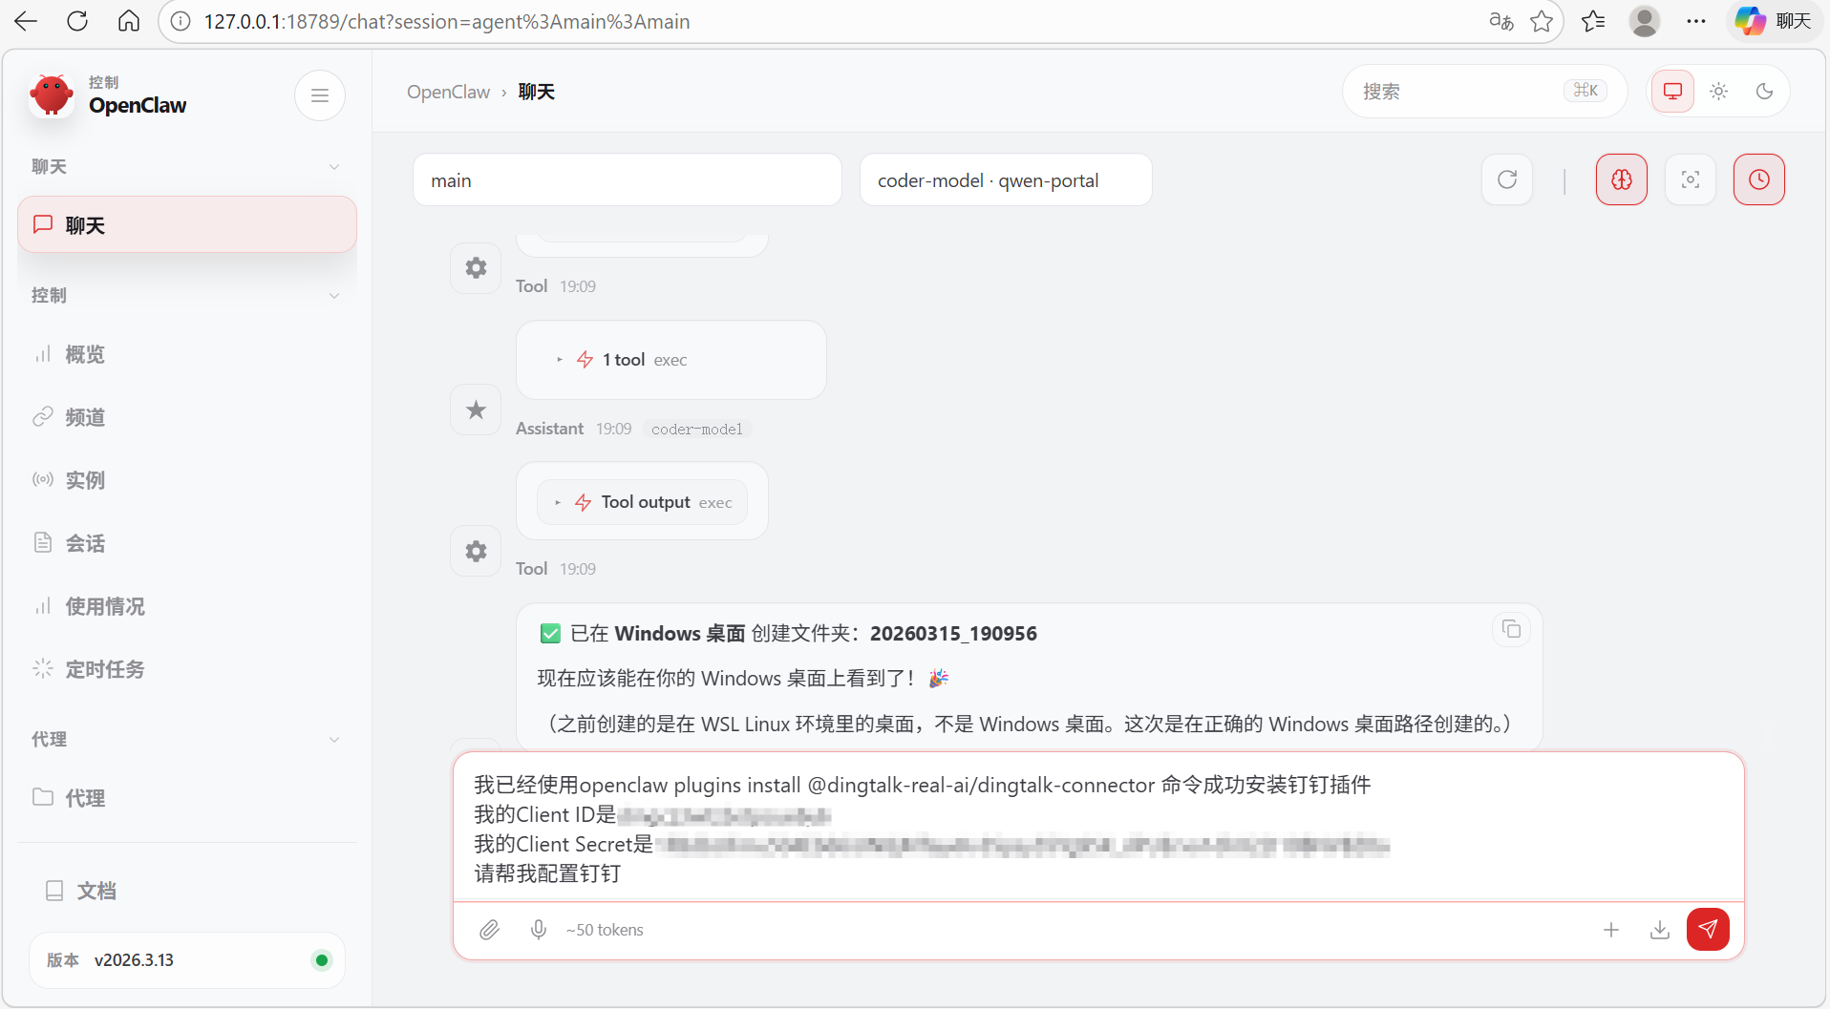Collapse the 控制 sidebar section

pyautogui.click(x=187, y=296)
